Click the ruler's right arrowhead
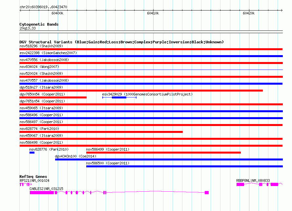 coord(282,10)
